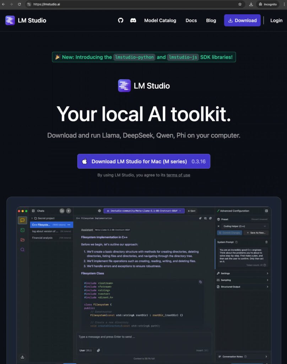
Task: Select the C++ Filesyste... chat
Action: point(52,225)
